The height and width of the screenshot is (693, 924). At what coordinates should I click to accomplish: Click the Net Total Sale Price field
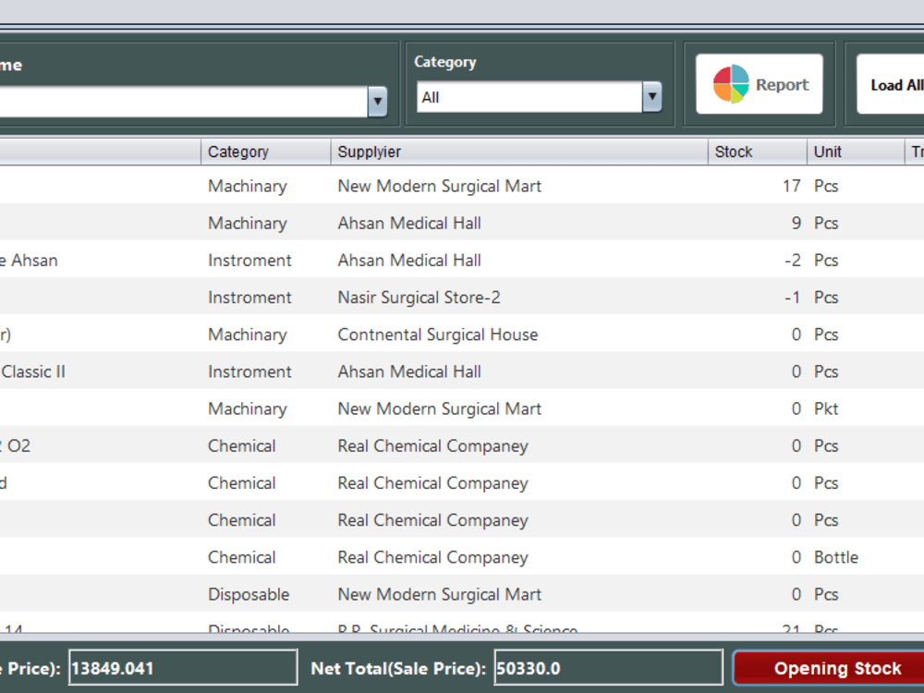[x=609, y=668]
